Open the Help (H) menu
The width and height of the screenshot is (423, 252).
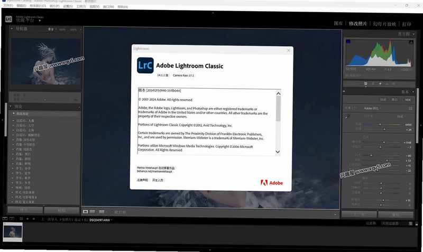(123, 7)
